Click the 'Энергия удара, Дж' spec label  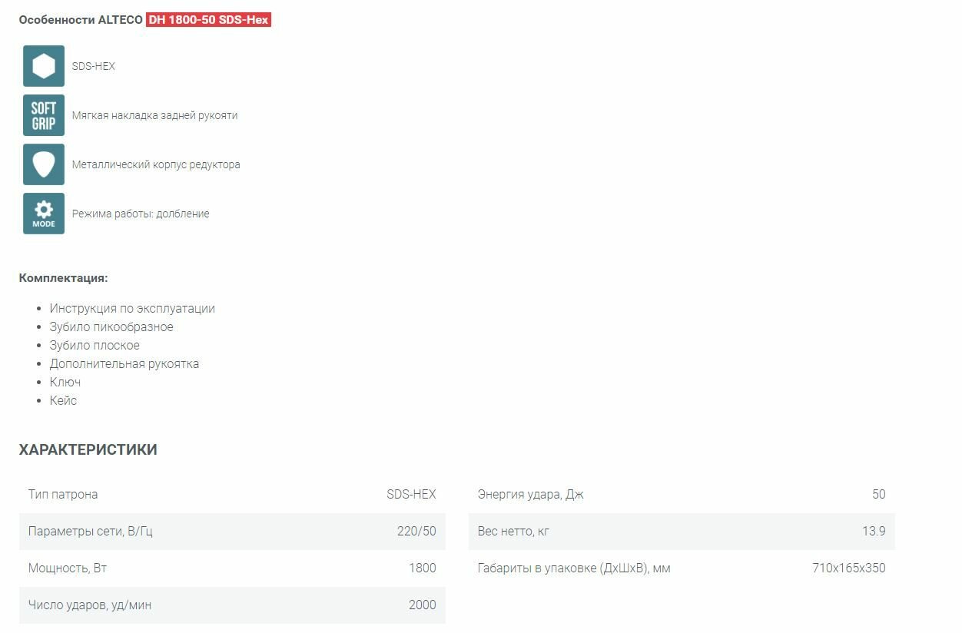(x=531, y=495)
